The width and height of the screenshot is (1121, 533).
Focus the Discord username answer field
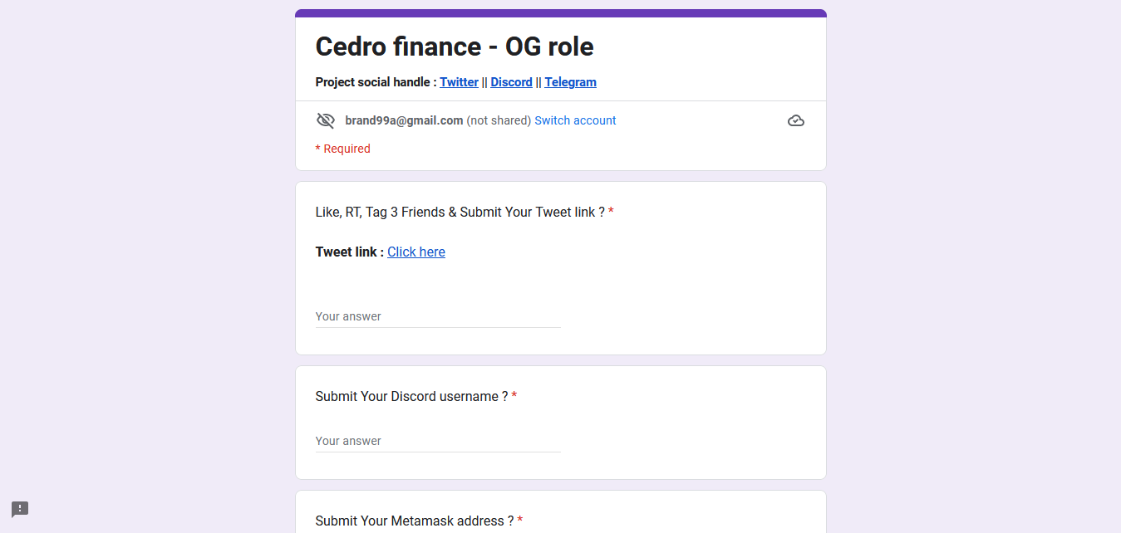pyautogui.click(x=438, y=441)
